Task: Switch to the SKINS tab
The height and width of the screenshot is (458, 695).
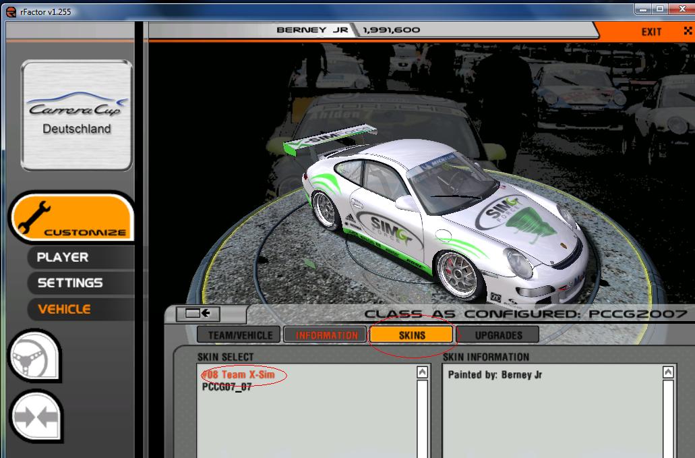Action: (412, 335)
